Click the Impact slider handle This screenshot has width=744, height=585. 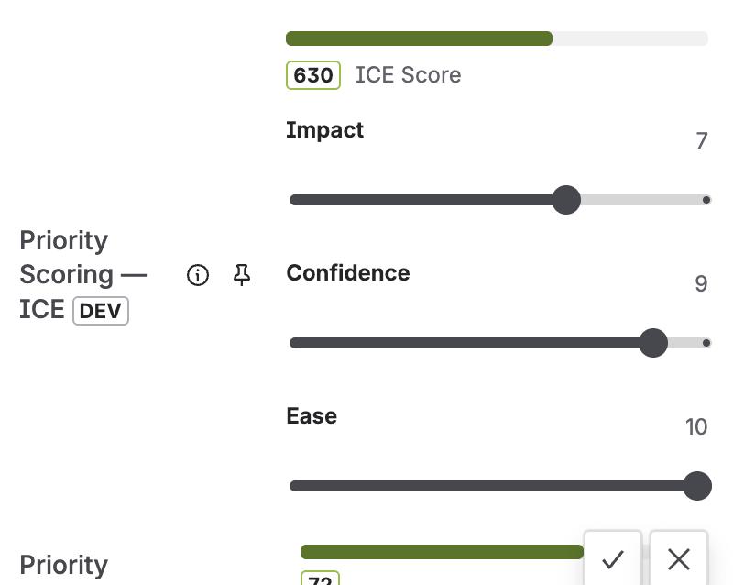point(566,199)
